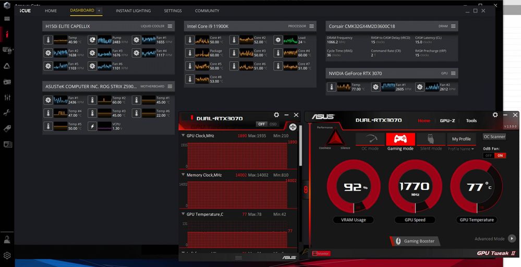Click the Performance triangle profile chart
The width and height of the screenshot is (521, 267).
coord(335,137)
